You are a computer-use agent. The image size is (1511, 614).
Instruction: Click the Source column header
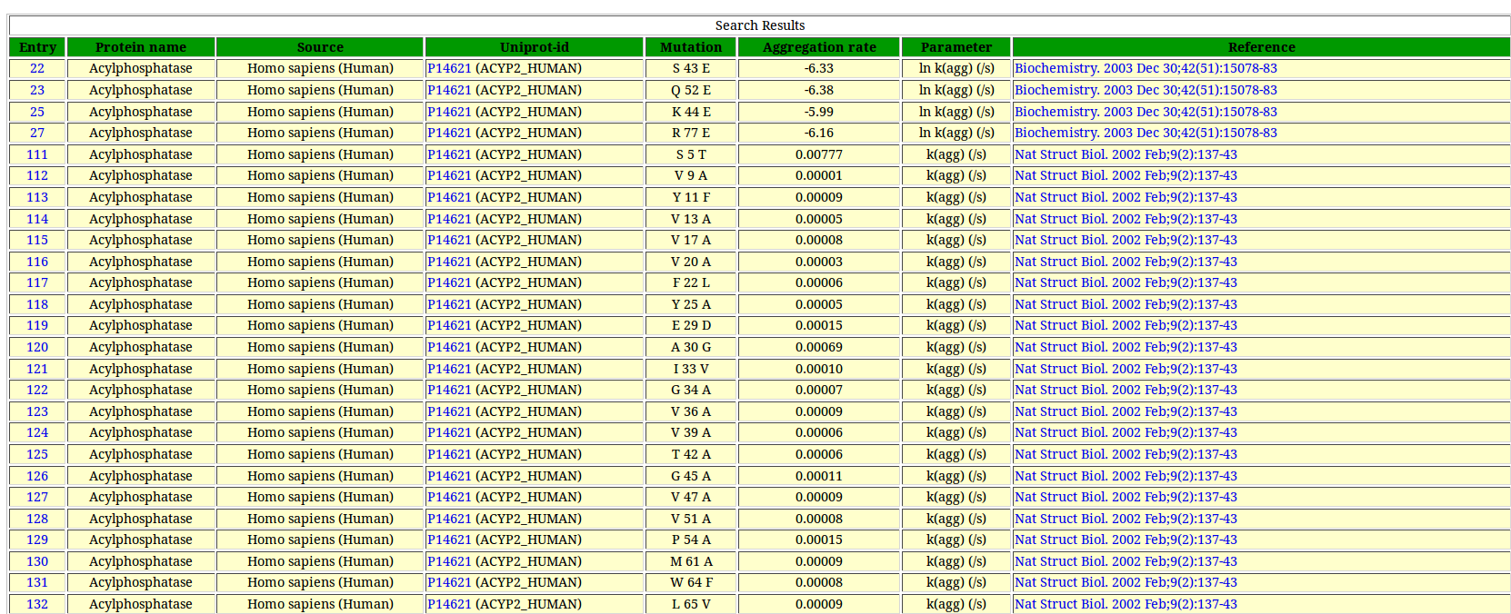point(320,47)
